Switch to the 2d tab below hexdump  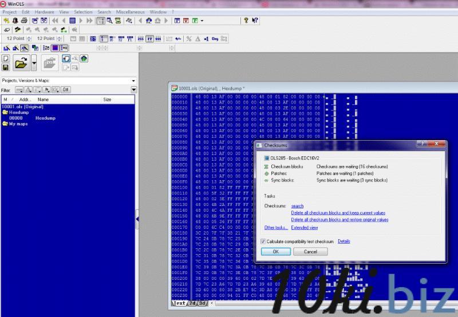point(192,303)
